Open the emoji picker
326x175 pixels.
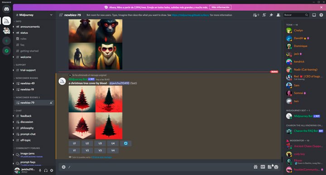pyautogui.click(x=276, y=167)
